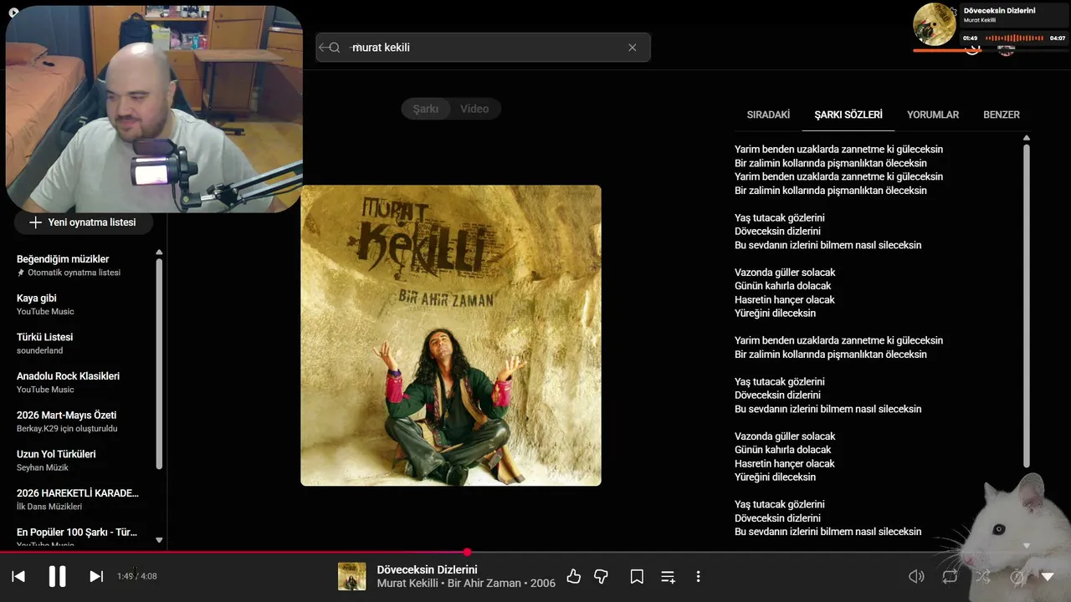Click the 1:49 / 4:08 time display

[137, 576]
